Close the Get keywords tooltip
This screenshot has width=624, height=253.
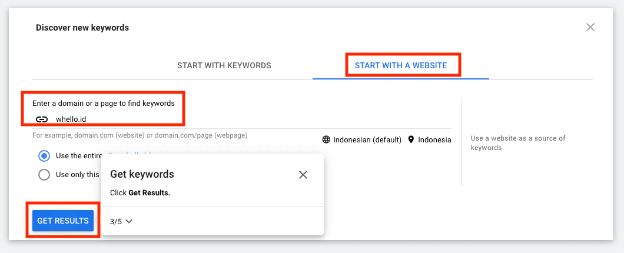click(303, 175)
